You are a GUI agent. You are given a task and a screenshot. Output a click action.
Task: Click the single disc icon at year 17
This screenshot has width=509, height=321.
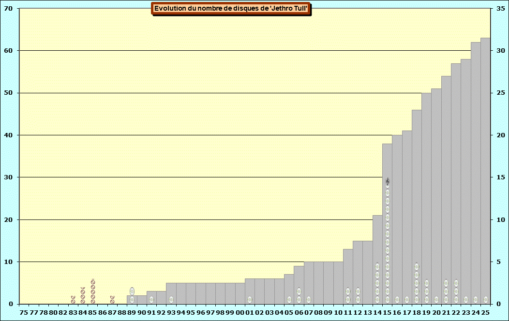click(407, 300)
